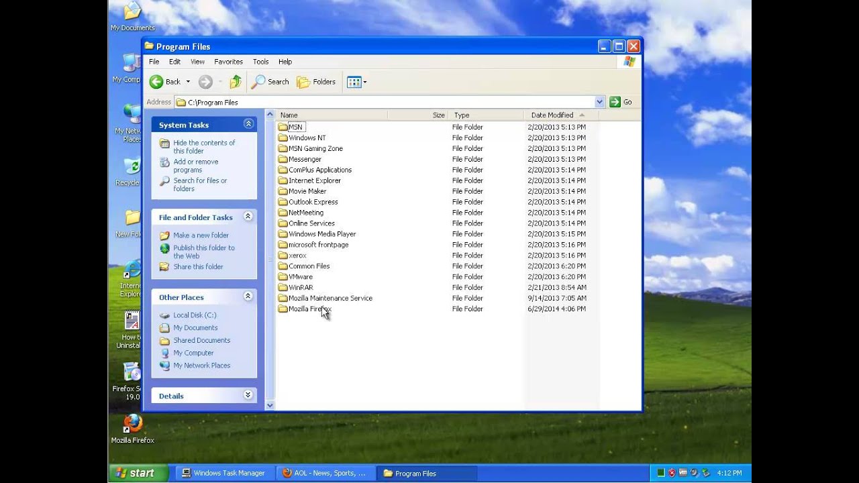Viewport: 859px width, 483px height.
Task: Click the C:\Program Files address field
Action: (384, 102)
